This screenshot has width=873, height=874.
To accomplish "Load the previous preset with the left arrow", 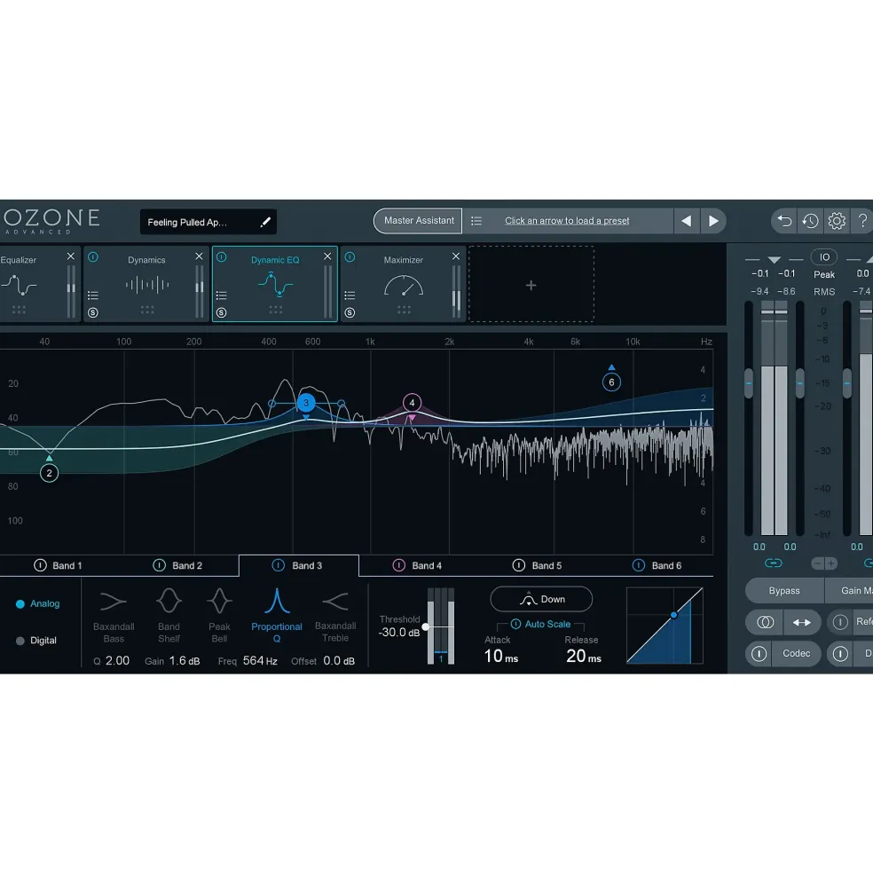I will (x=687, y=221).
